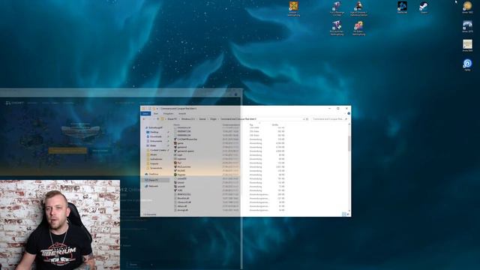Viewport: 480px width, 270px height.
Task: Sort the file list by Name column
Action: (177, 124)
